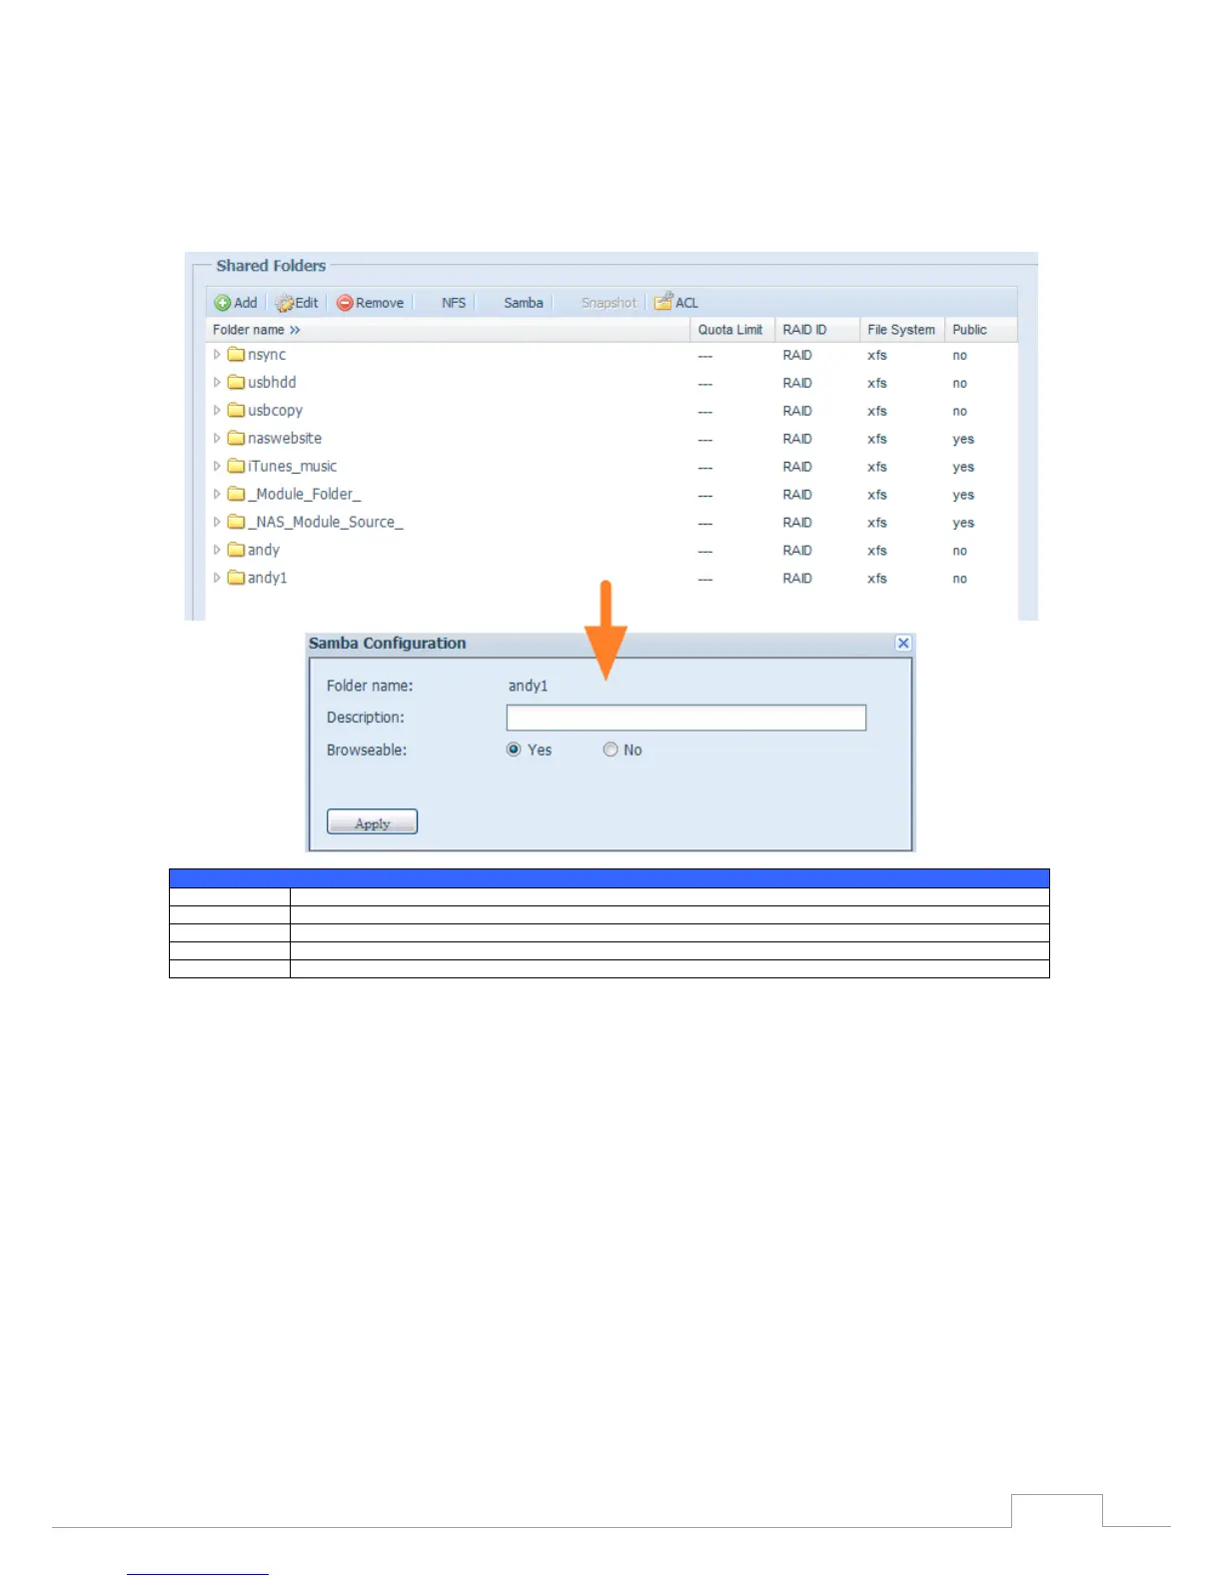Click the File System column header

(x=902, y=330)
